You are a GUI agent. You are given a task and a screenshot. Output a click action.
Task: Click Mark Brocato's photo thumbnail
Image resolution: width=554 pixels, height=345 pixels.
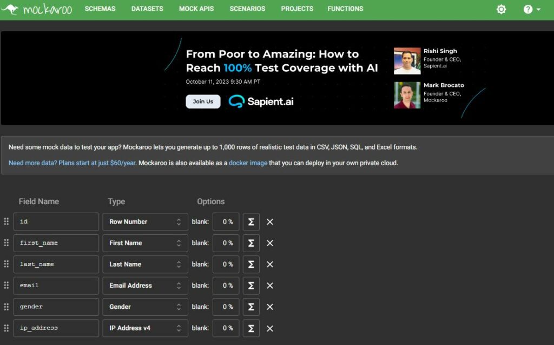coord(407,95)
